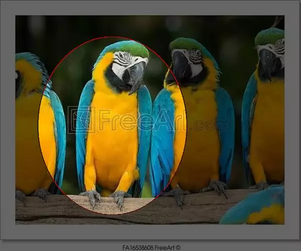Select the beak of the highlighted parrot

(x=134, y=77)
